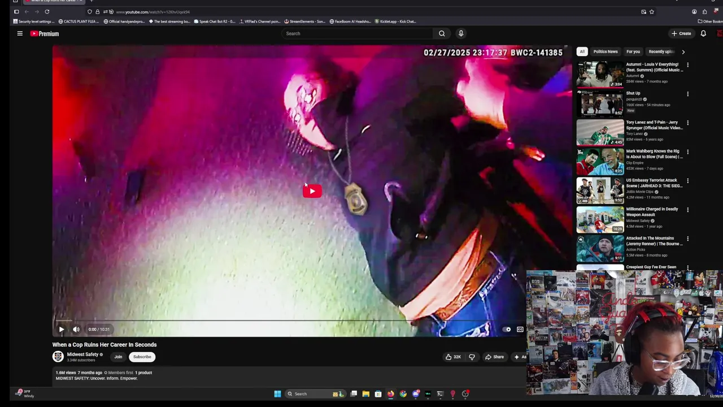Like the video (32K)
Image resolution: width=723 pixels, height=407 pixels.
(x=453, y=357)
